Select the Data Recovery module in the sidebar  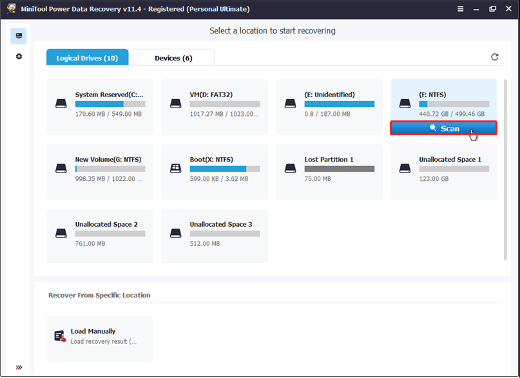(18, 35)
